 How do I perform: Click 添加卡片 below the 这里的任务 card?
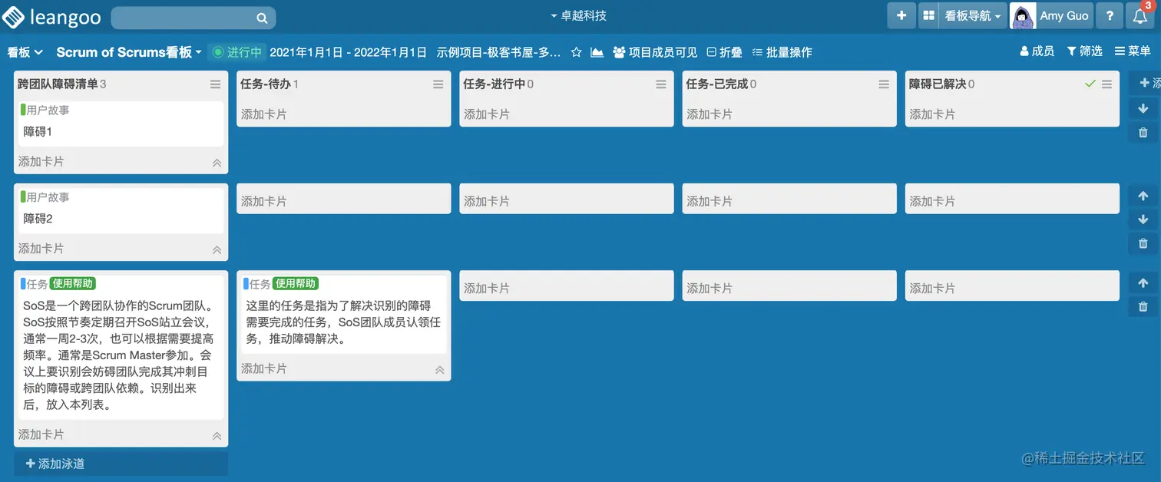point(264,368)
